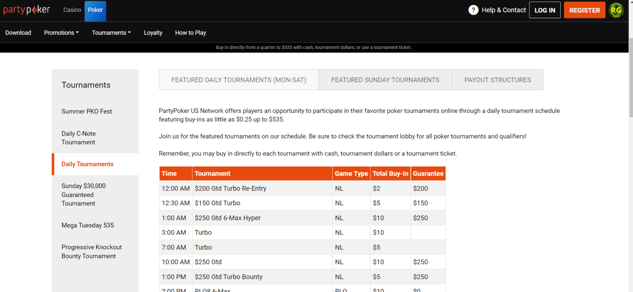Click the 7:00 AM time cell
The height and width of the screenshot is (292, 633).
(176, 247)
